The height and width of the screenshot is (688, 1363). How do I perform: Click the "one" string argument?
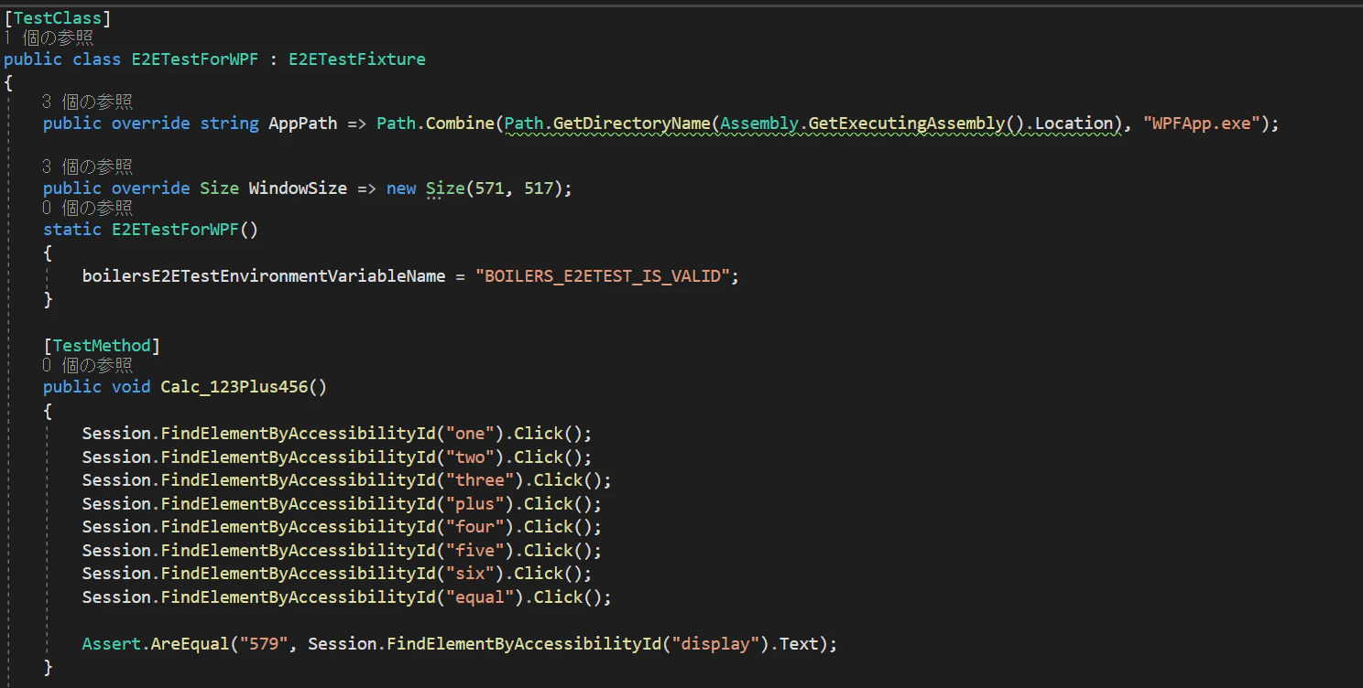tap(470, 434)
